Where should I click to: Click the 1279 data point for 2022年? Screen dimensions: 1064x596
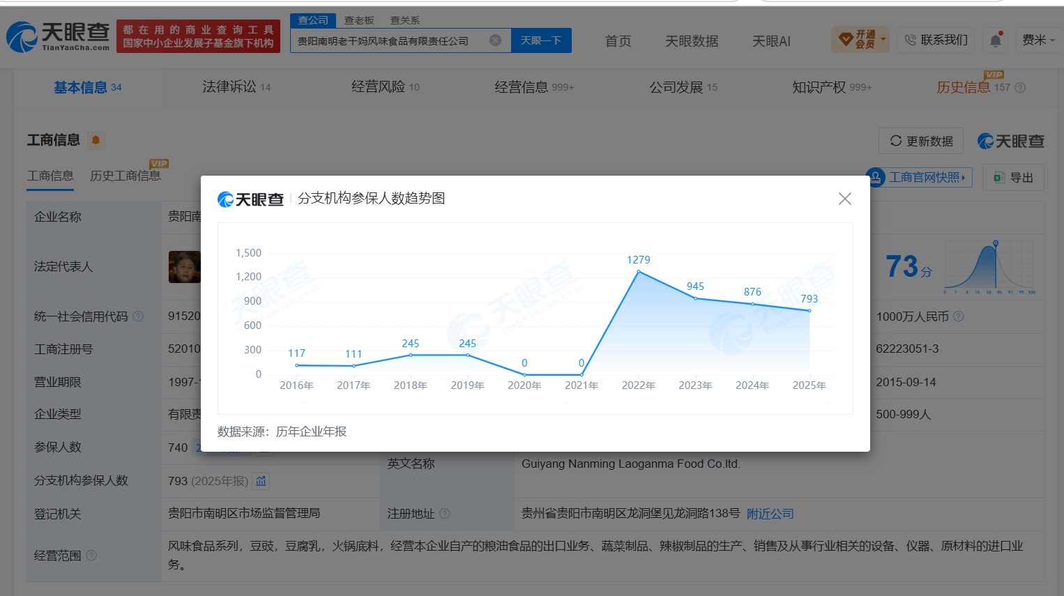pyautogui.click(x=639, y=271)
